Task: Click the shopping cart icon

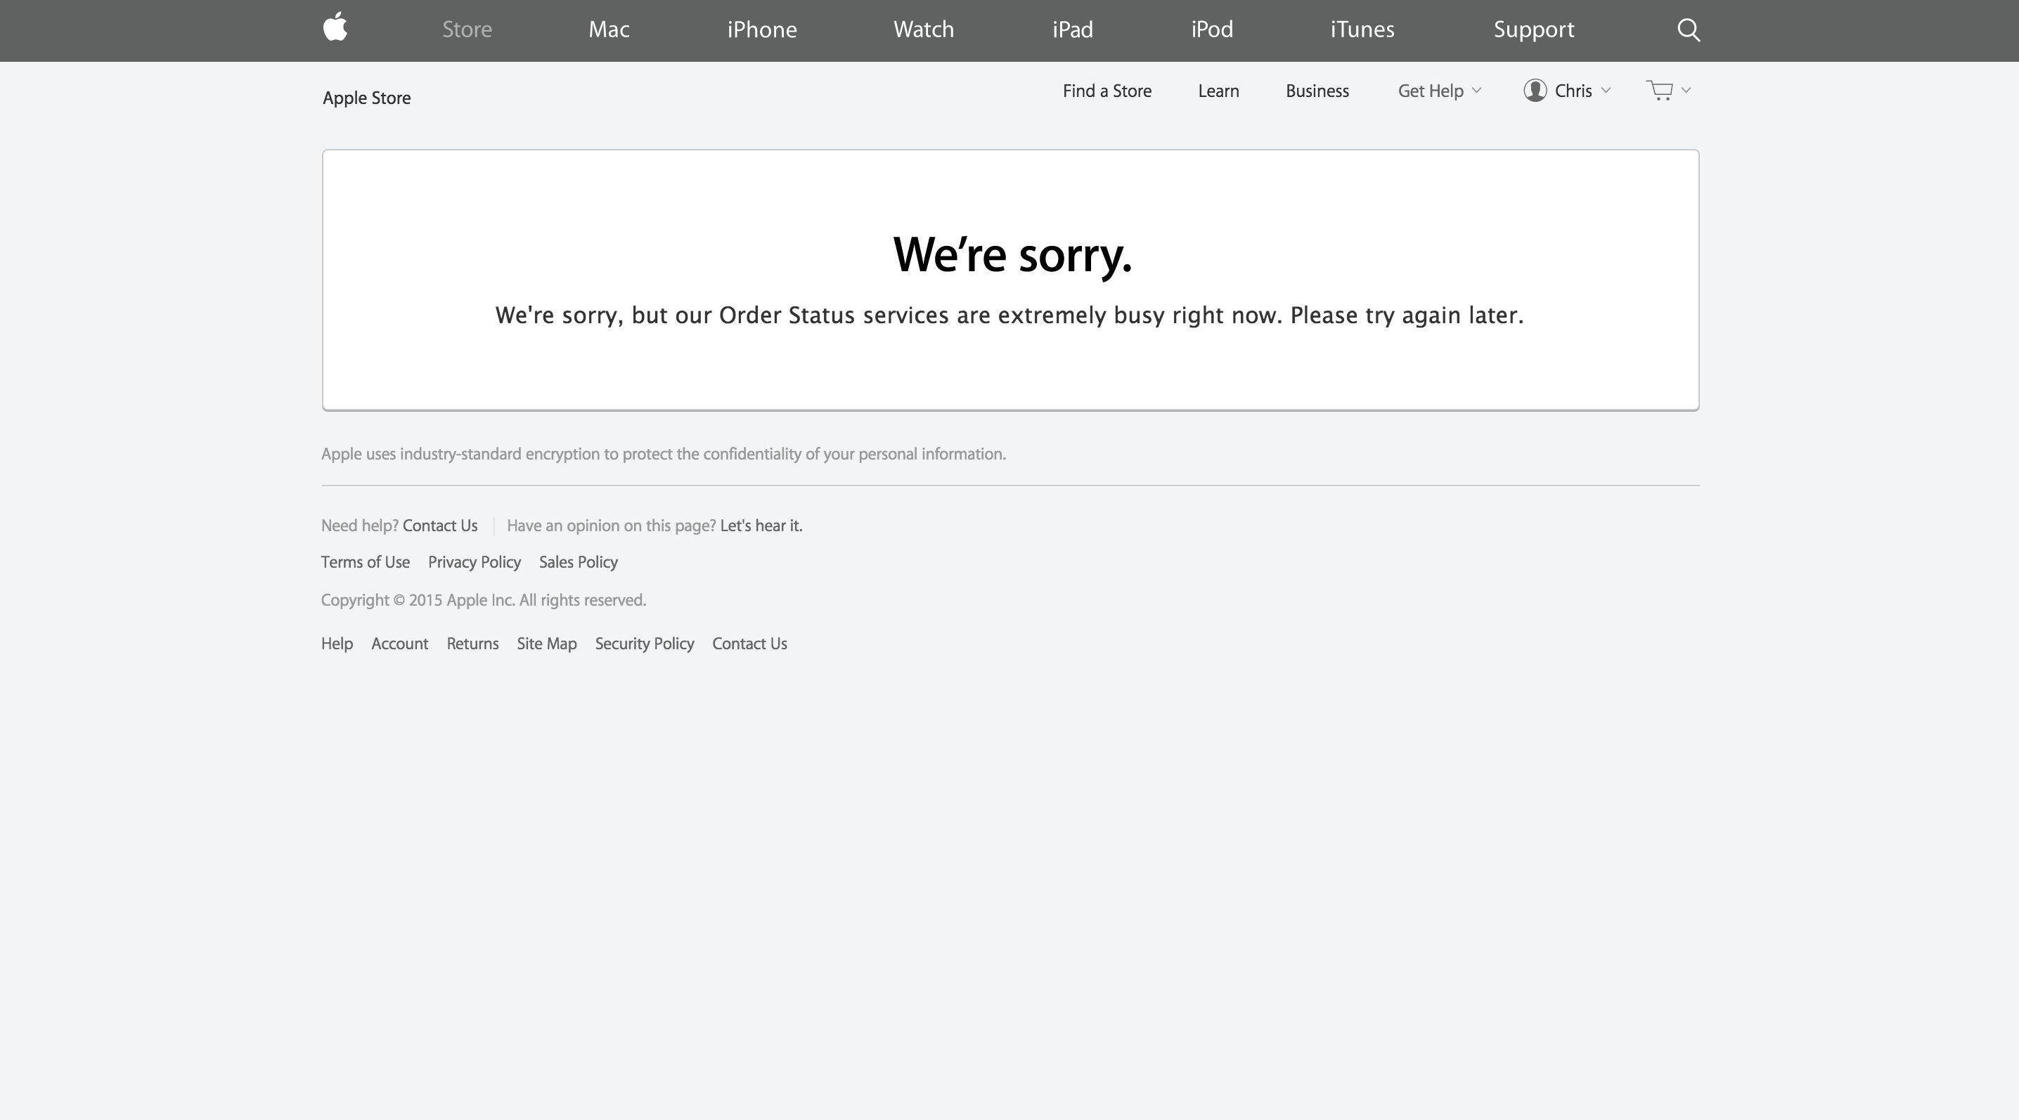Action: [1659, 91]
